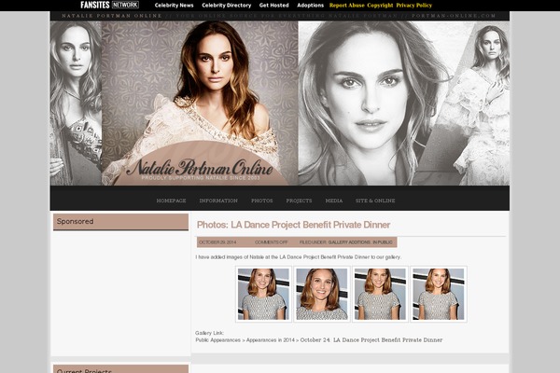Open the Projects menu item

(299, 200)
